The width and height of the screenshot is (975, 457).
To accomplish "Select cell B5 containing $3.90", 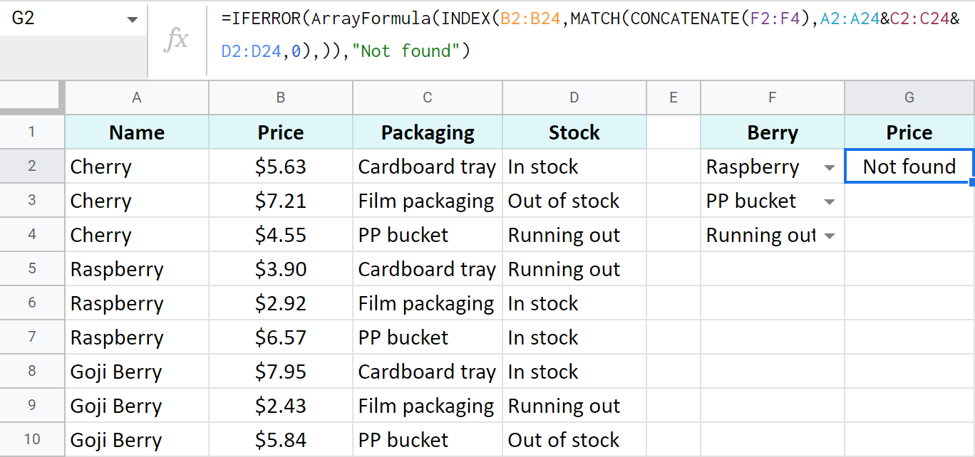I will pyautogui.click(x=280, y=269).
